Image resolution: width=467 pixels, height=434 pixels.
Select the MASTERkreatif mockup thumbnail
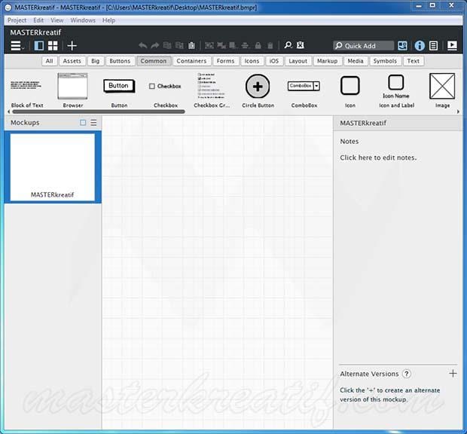tap(53, 167)
